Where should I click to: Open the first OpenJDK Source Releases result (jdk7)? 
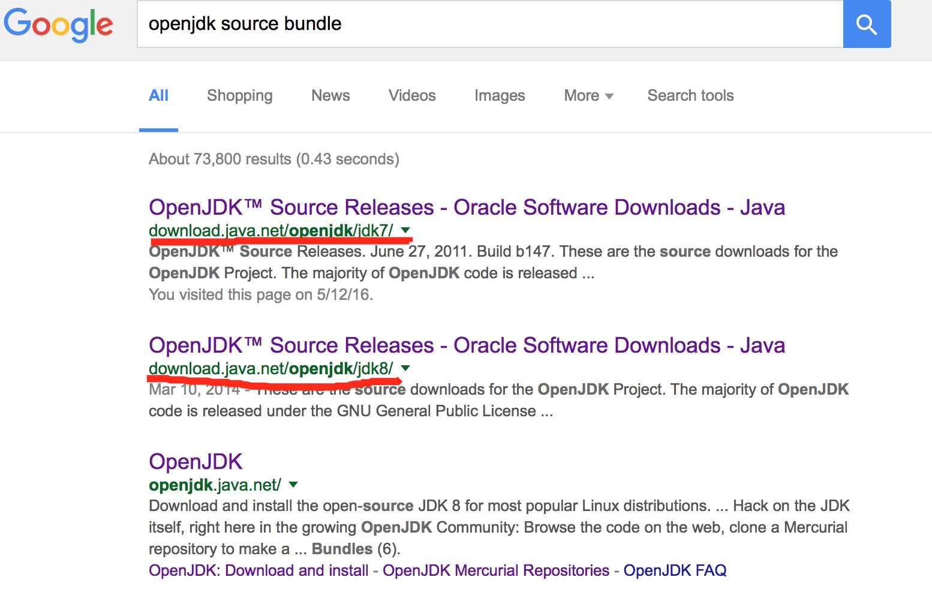click(467, 208)
